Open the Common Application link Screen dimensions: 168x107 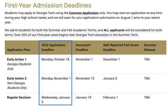tap(84, 13)
